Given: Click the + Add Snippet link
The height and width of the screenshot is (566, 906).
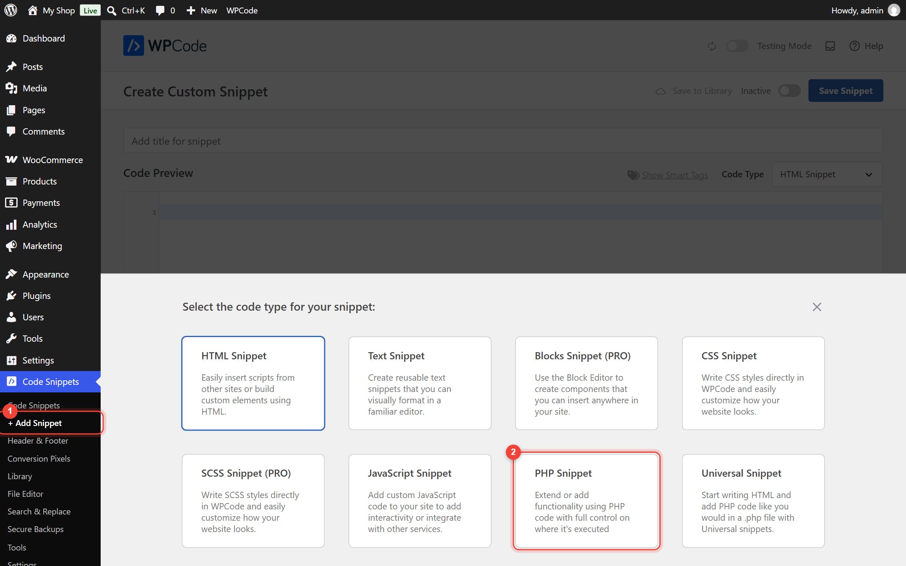Looking at the screenshot, I should click(x=35, y=423).
